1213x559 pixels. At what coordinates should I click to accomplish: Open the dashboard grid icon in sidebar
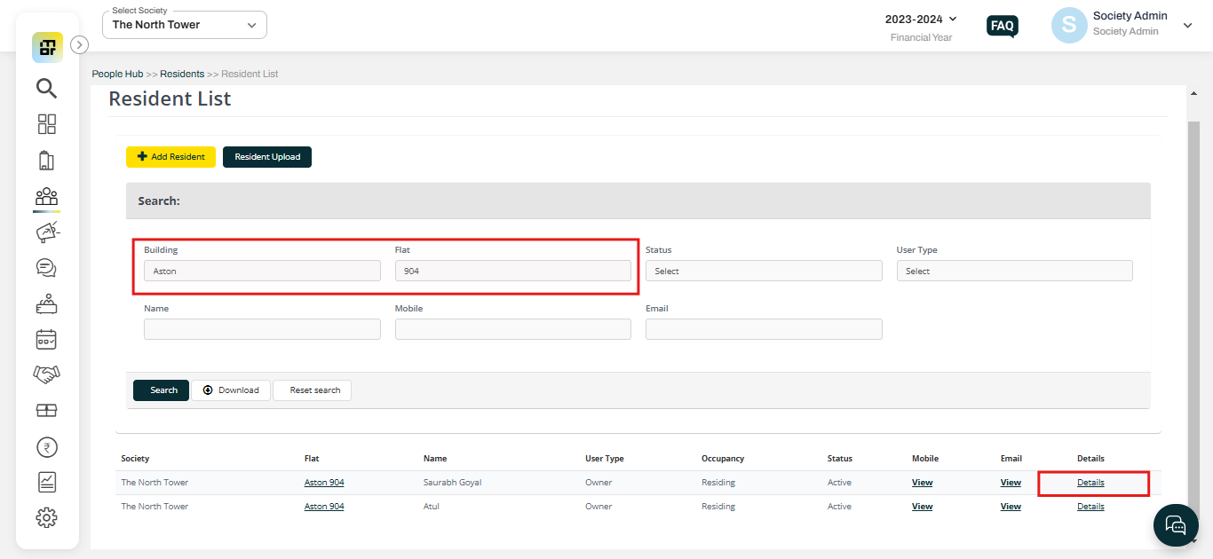(47, 124)
